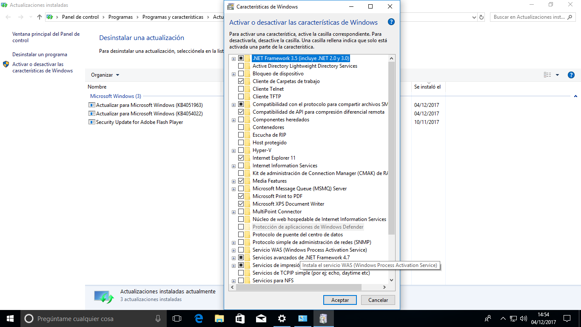The height and width of the screenshot is (327, 581).
Task: Uncheck Internet Explorer 11
Action: 241,158
